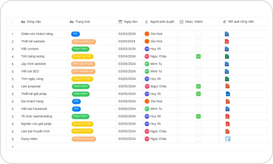Open the Mới status tag for Gọi khách hàng
Viewport: 273px width, 164px height.
(76, 101)
